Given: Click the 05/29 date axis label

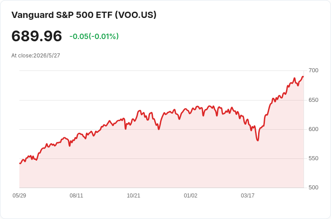Looking at the screenshot, I should pos(19,196).
